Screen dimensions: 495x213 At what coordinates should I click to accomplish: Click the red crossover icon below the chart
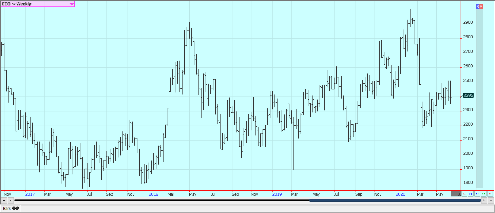(490, 194)
